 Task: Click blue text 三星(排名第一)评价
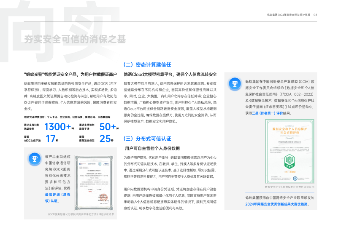click(x=267, y=113)
